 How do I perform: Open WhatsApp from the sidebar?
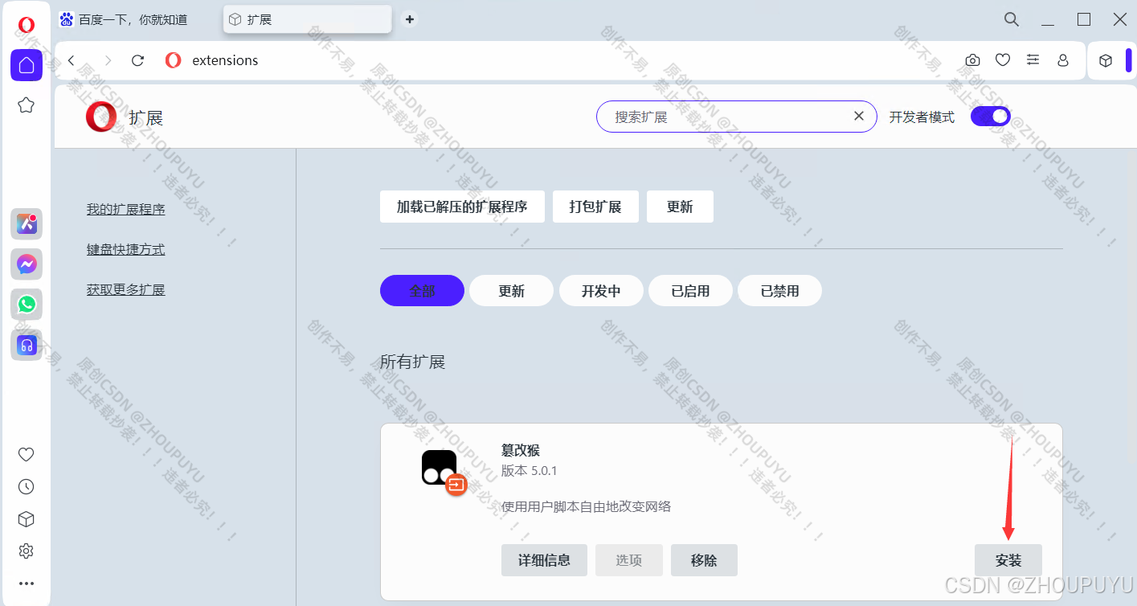click(x=27, y=305)
